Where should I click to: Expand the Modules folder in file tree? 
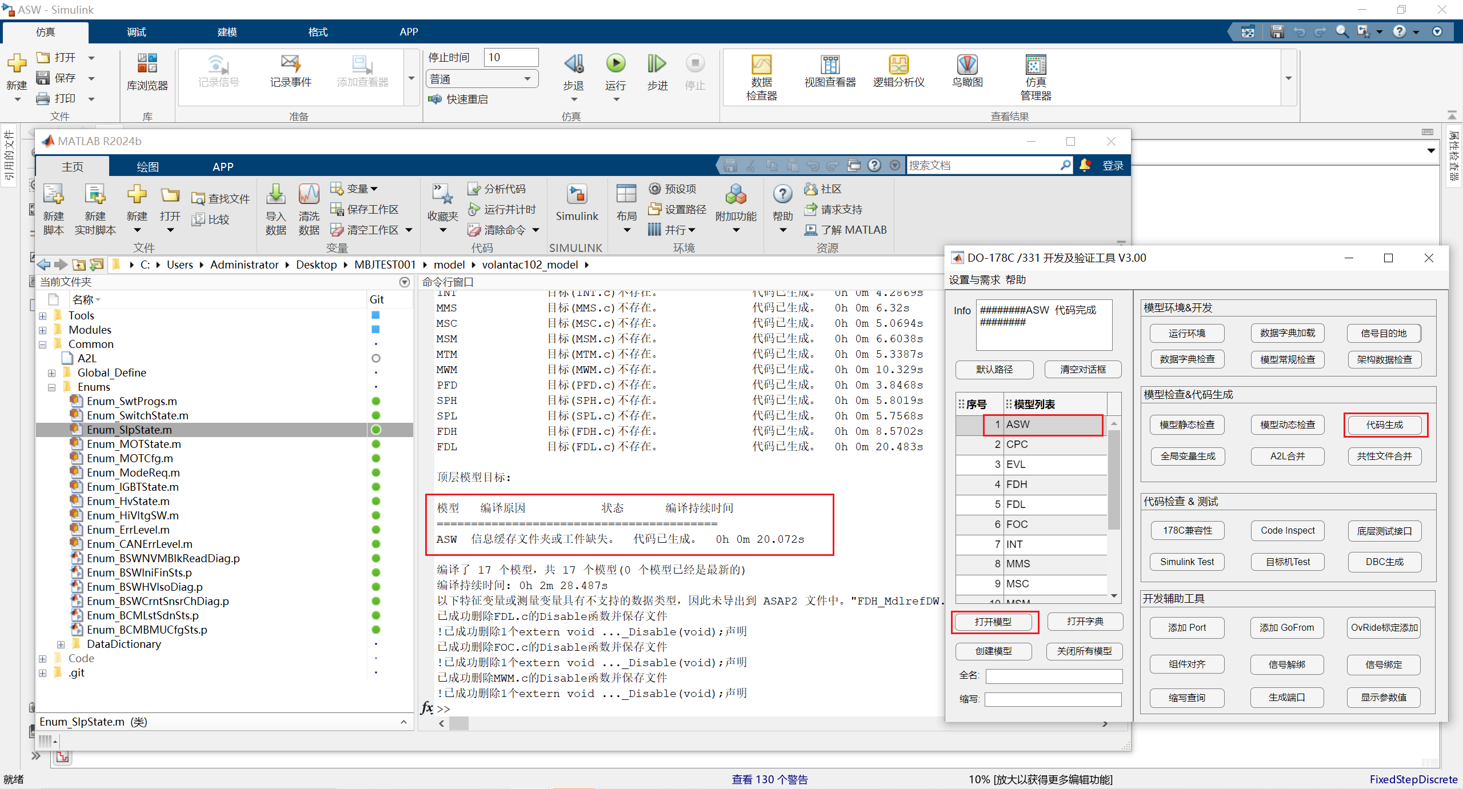[x=43, y=330]
